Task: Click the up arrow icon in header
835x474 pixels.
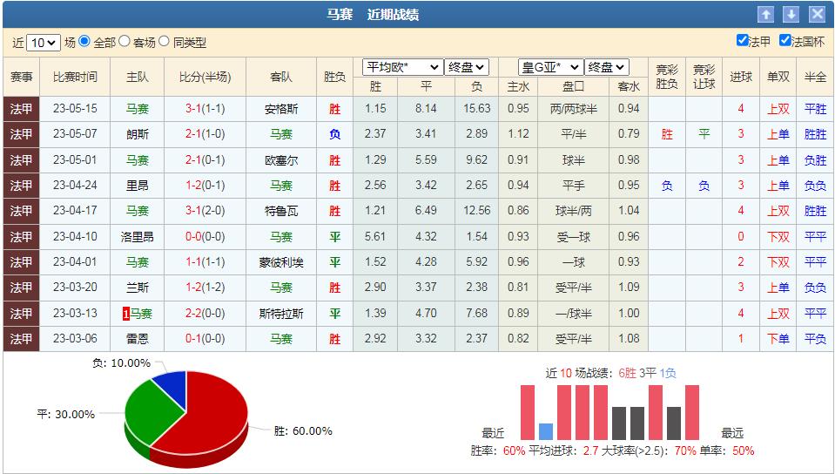Action: tap(765, 15)
